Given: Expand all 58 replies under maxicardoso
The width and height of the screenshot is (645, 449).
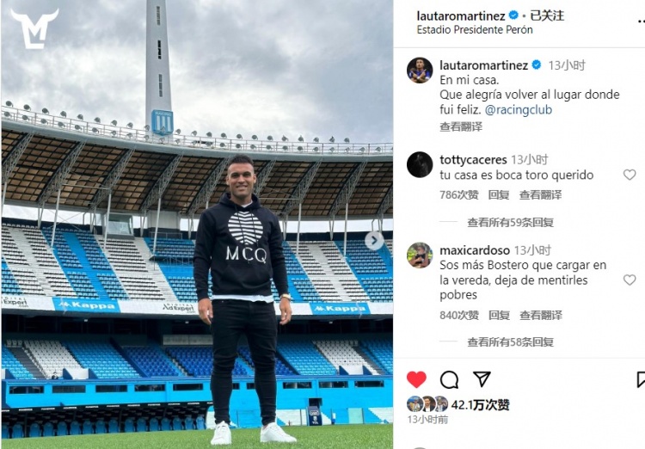Looking at the screenshot, I should [510, 342].
